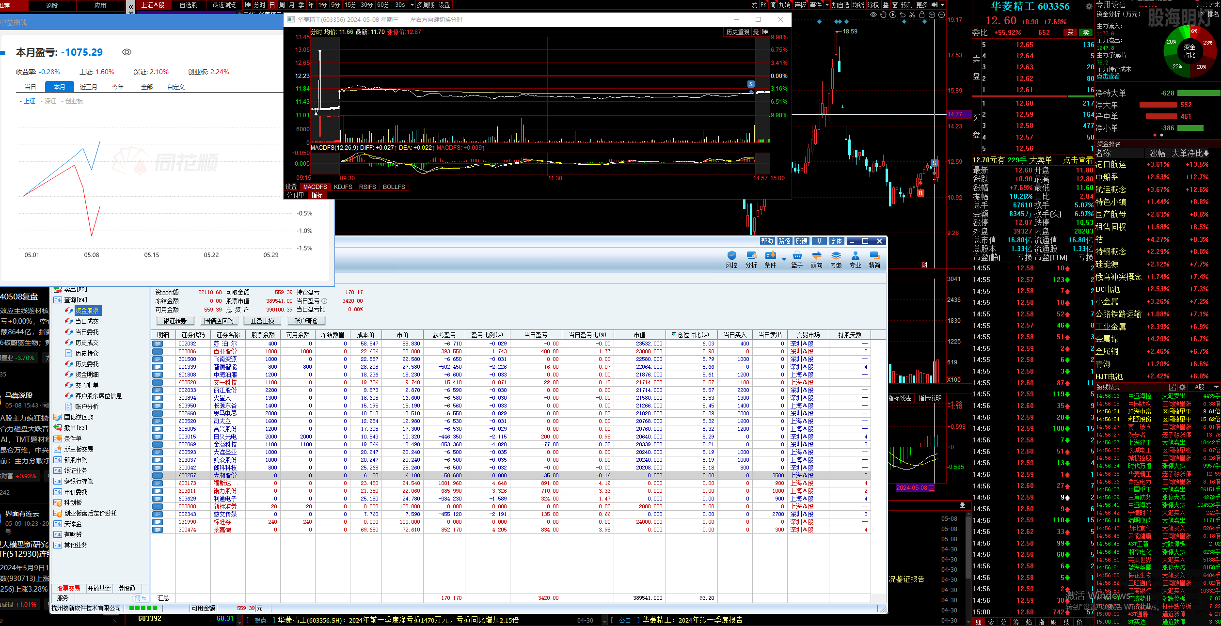Select BOLLFS indicator tab in intraday popup
1221x626 pixels.
click(x=394, y=187)
